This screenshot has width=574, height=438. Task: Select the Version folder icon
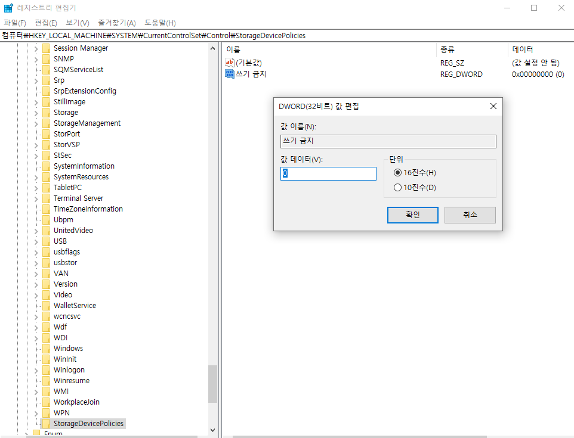click(x=46, y=284)
